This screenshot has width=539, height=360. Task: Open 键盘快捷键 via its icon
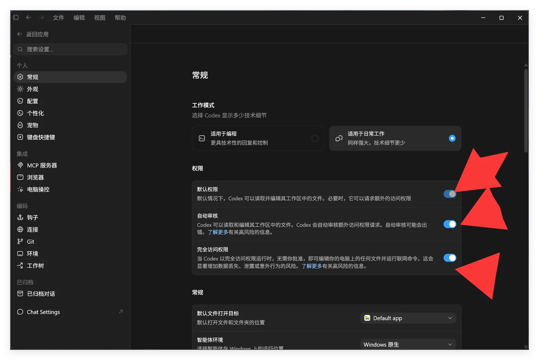pyautogui.click(x=20, y=137)
